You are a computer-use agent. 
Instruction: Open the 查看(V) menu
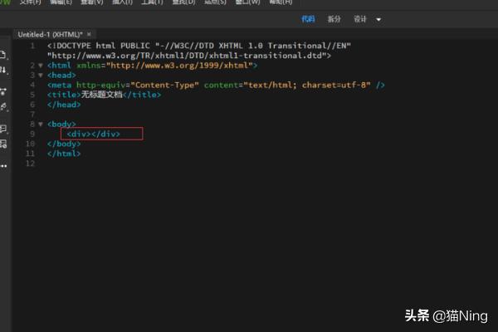tap(92, 2)
